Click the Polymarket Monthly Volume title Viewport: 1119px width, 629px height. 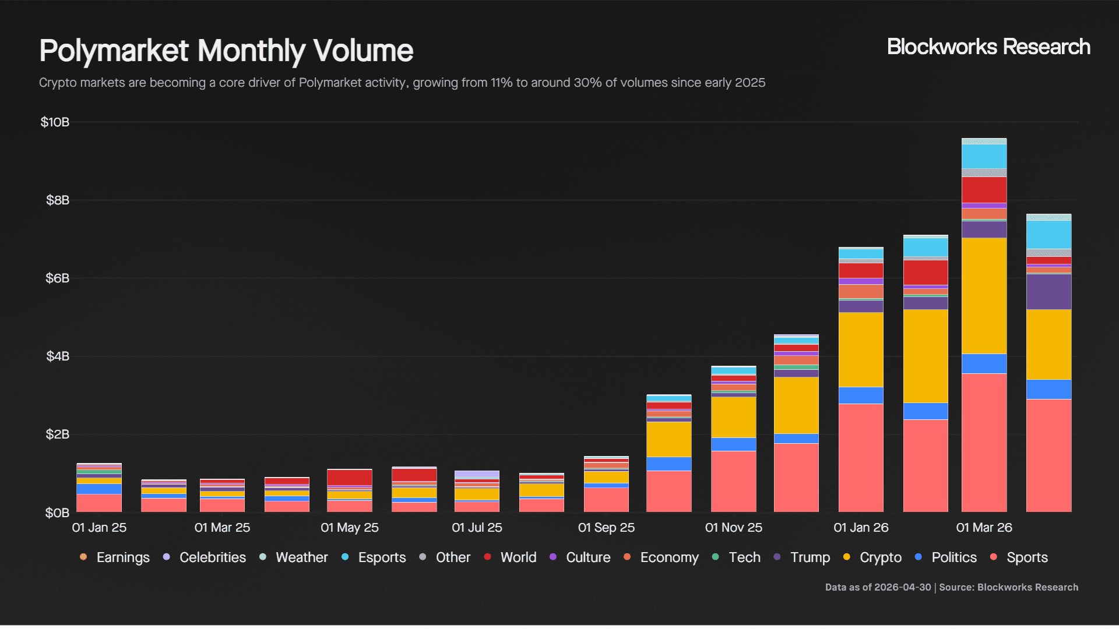click(x=226, y=51)
